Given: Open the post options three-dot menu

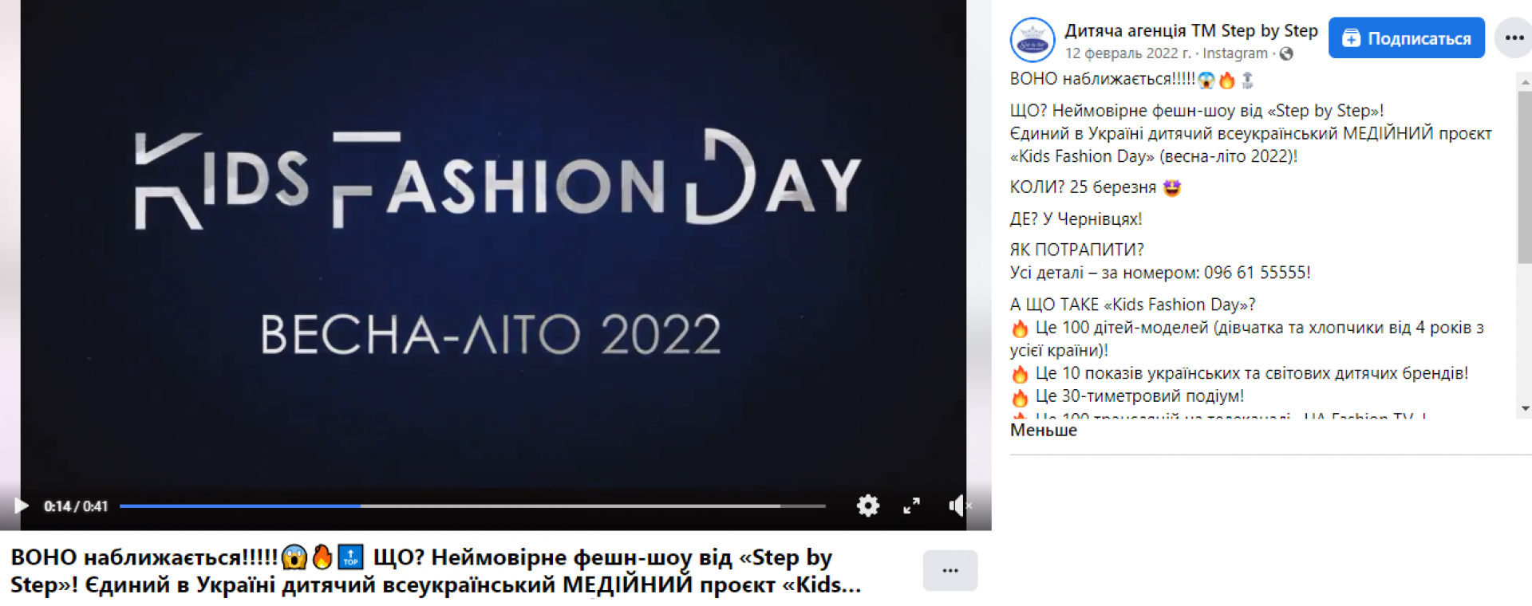Looking at the screenshot, I should tap(1514, 37).
